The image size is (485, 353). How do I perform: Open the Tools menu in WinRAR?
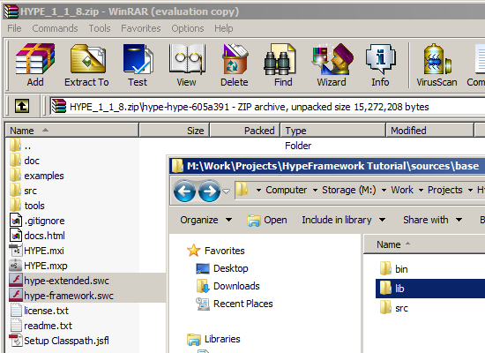pyautogui.click(x=100, y=28)
